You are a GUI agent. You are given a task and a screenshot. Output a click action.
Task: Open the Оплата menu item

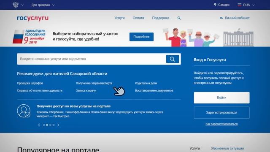[x=138, y=18]
